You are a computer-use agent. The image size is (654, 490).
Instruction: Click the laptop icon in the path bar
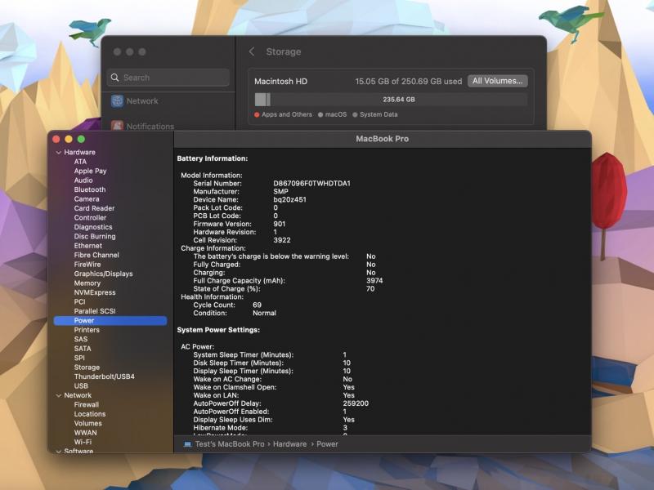187,444
